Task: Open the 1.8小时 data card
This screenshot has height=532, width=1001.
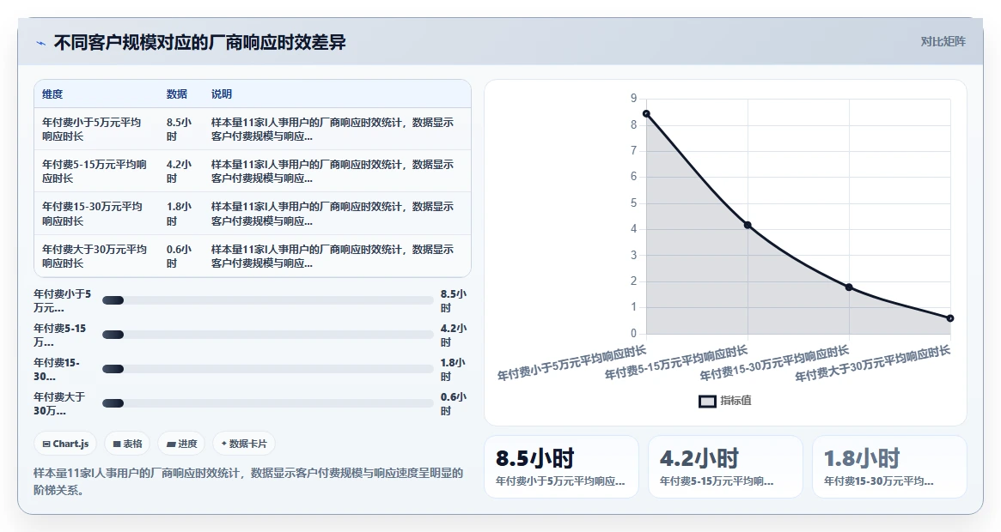Action: (889, 467)
